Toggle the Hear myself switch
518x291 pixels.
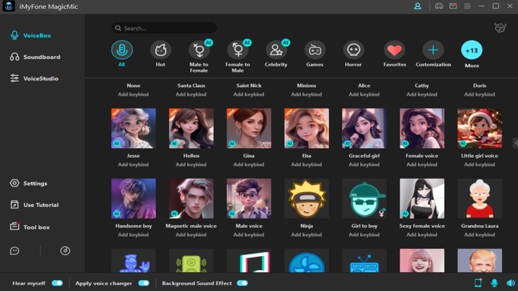click(57, 283)
